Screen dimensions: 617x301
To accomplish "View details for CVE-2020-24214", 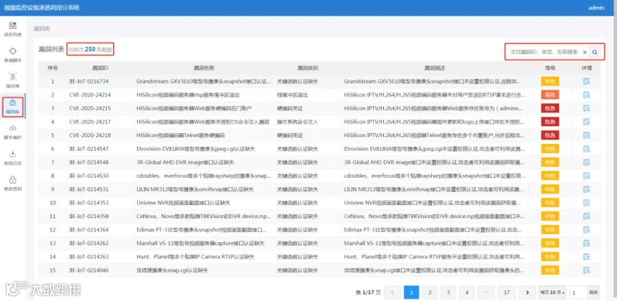I will point(586,95).
